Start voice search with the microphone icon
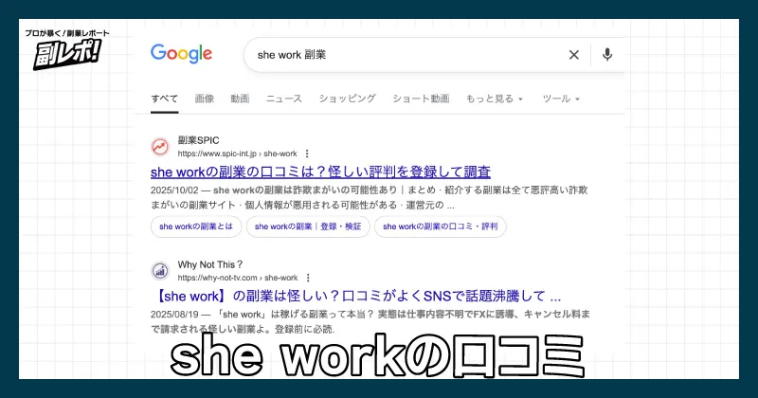Viewport: 758px width, 398px height. tap(607, 55)
